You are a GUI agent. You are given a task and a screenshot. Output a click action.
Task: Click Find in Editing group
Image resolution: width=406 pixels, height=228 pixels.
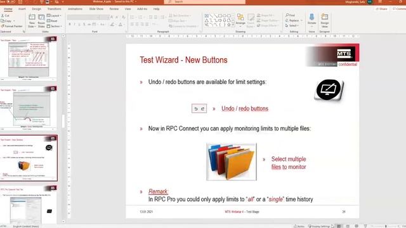coord(290,15)
